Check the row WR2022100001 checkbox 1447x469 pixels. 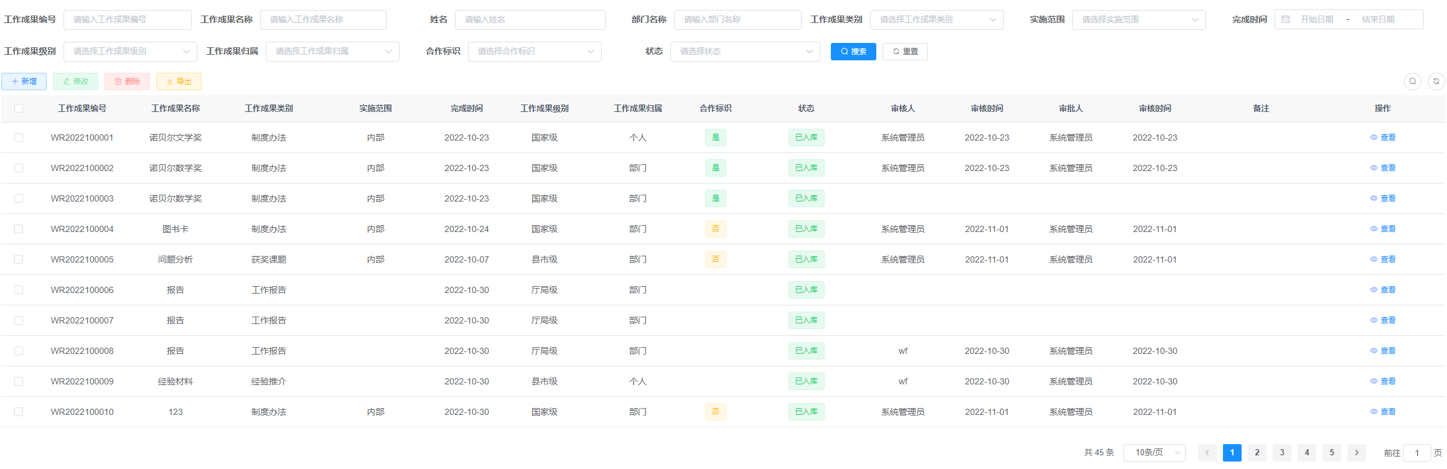coord(19,137)
